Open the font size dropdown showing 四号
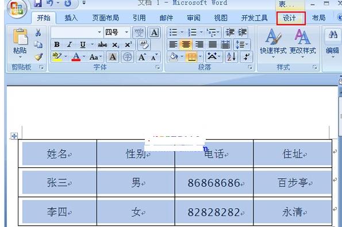 click(126, 32)
